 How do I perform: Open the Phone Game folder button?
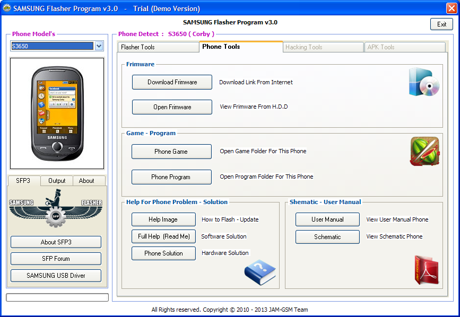click(x=171, y=152)
